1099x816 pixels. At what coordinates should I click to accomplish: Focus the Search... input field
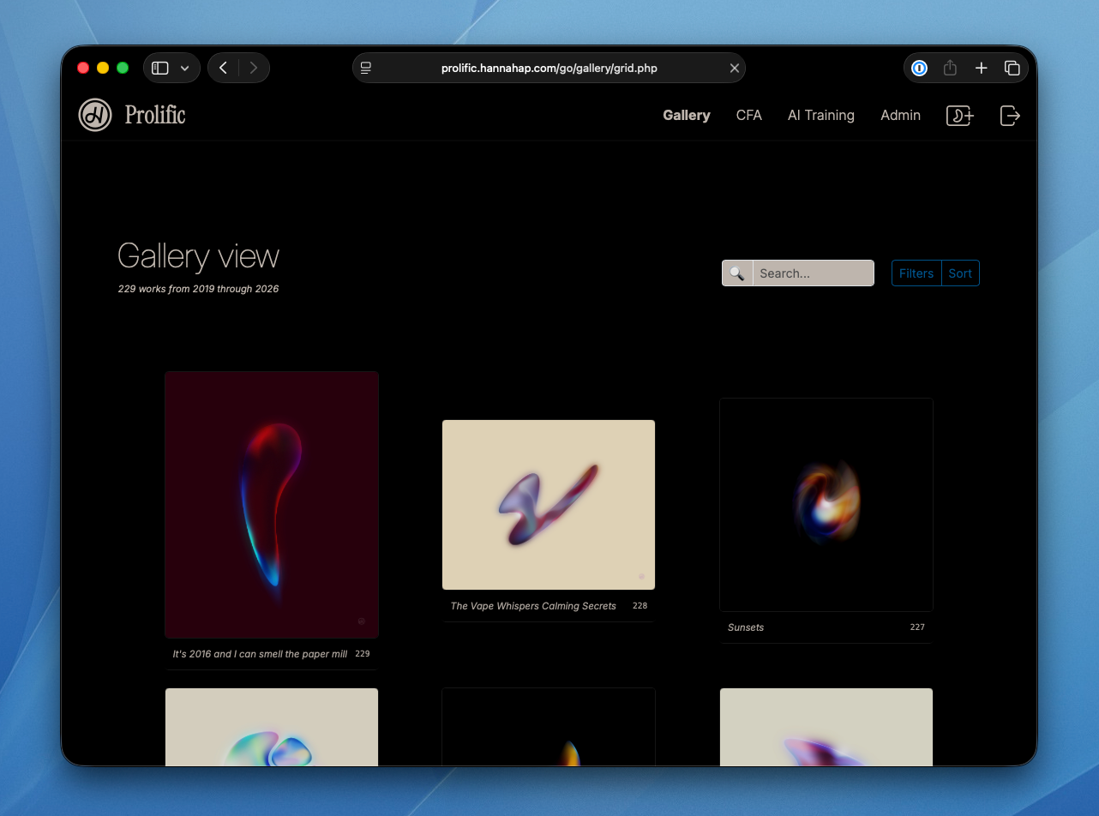tap(813, 273)
